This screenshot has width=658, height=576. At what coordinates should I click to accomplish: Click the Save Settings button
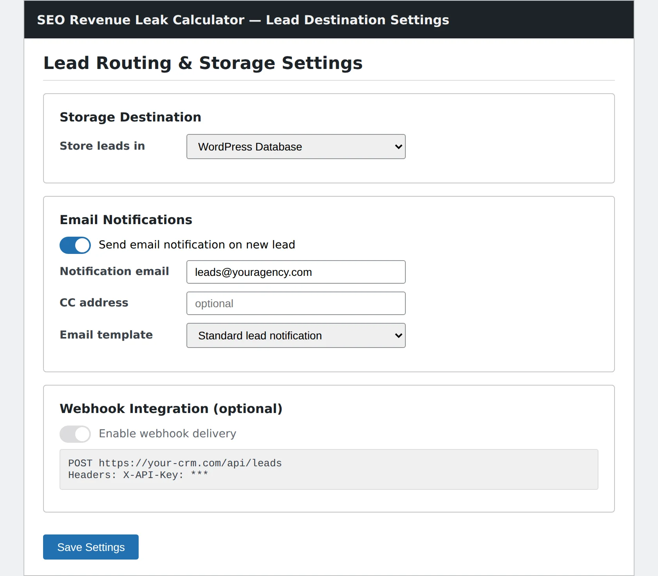(91, 547)
